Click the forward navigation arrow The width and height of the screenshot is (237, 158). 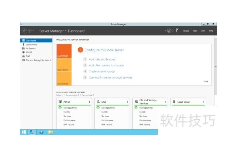[x=30, y=31]
